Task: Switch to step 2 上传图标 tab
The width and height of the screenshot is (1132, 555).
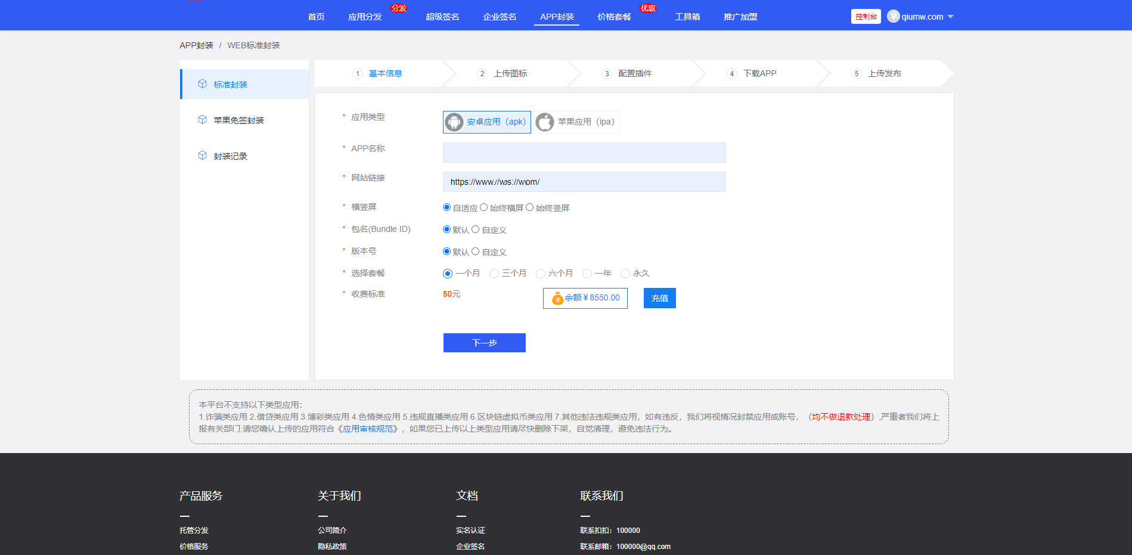Action: [x=510, y=73]
